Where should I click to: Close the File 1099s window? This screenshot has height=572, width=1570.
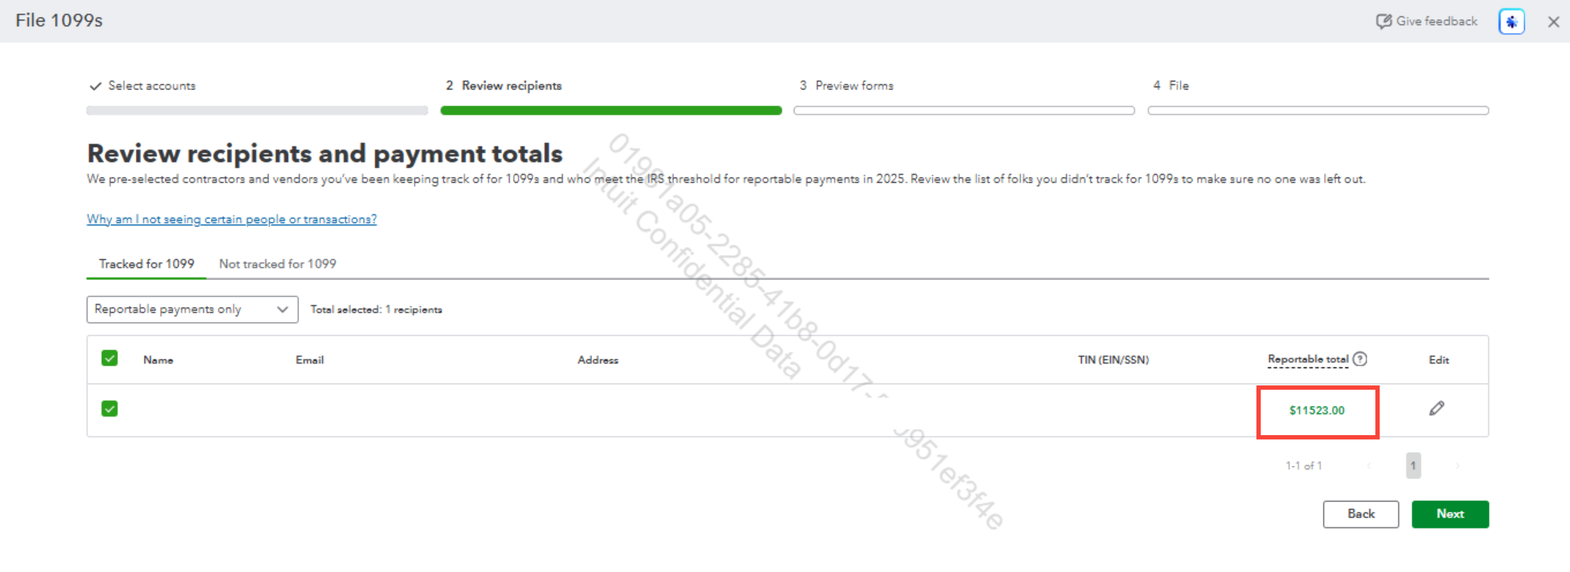[1553, 22]
